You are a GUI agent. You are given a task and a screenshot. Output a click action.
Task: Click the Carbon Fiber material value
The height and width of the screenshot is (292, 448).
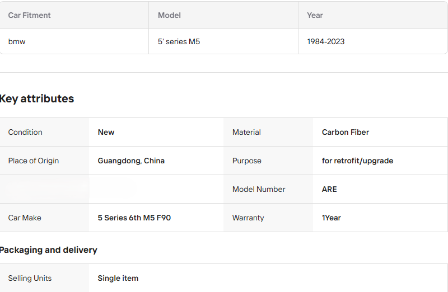(x=345, y=132)
